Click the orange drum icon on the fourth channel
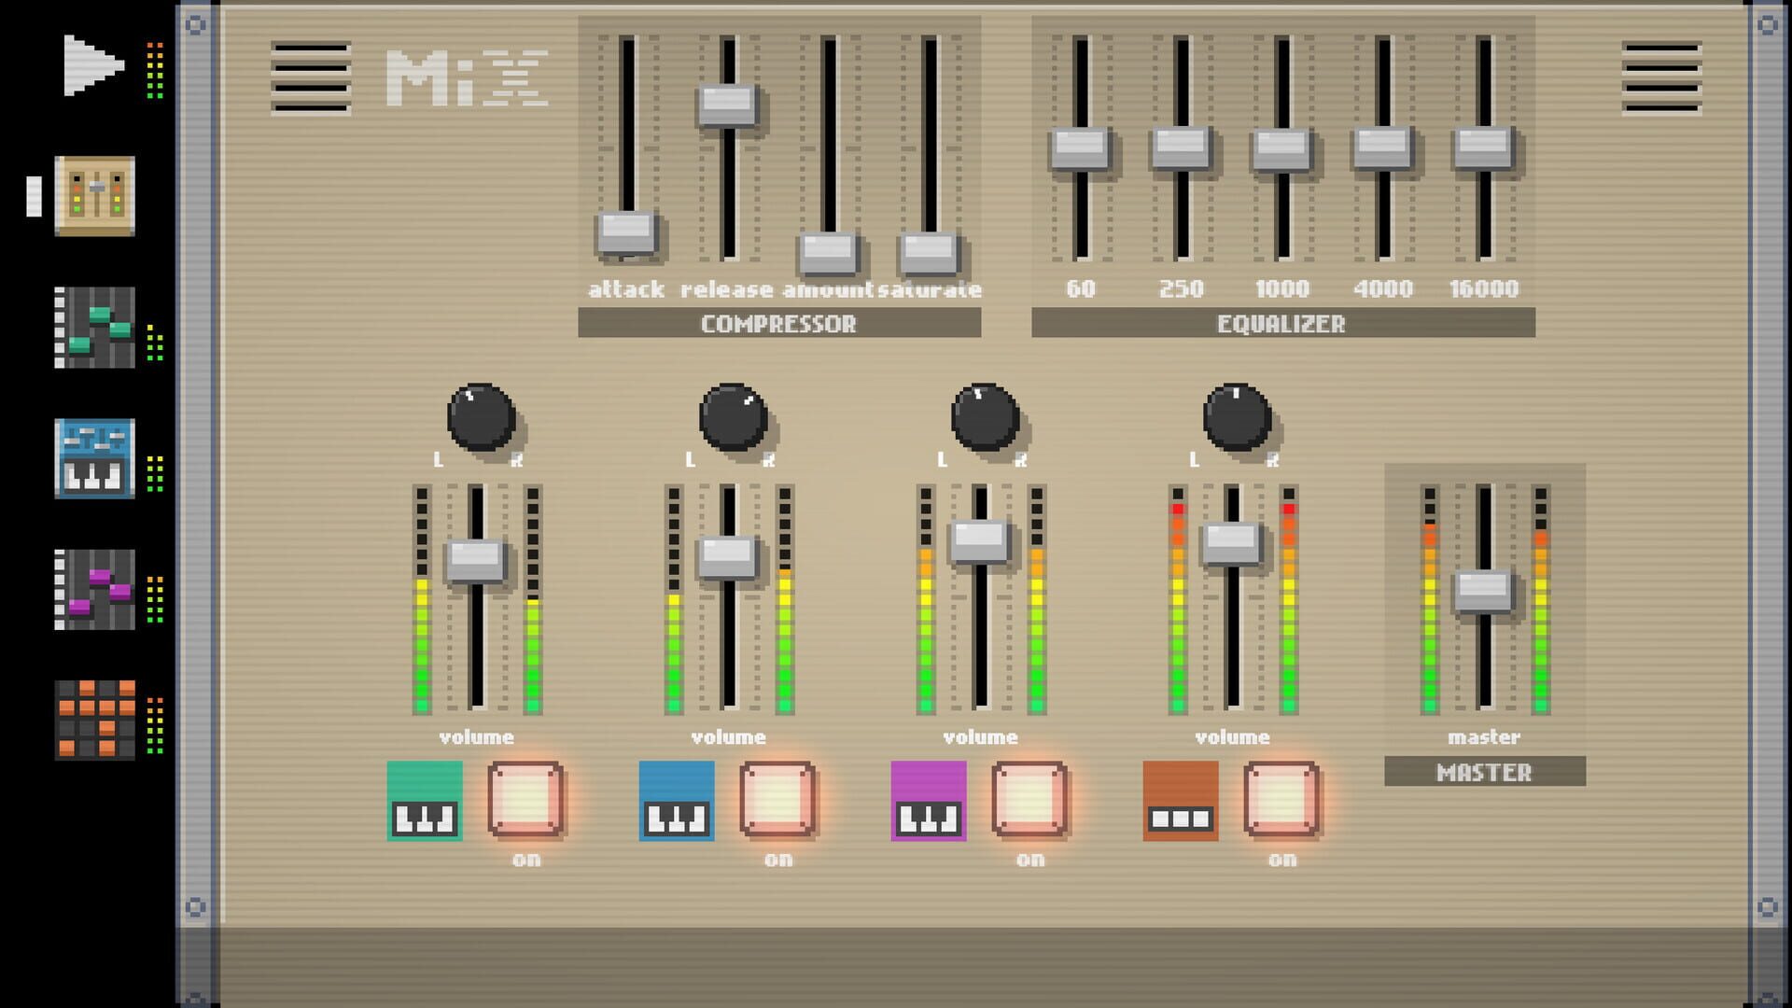Image resolution: width=1792 pixels, height=1008 pixels. pos(1179,801)
